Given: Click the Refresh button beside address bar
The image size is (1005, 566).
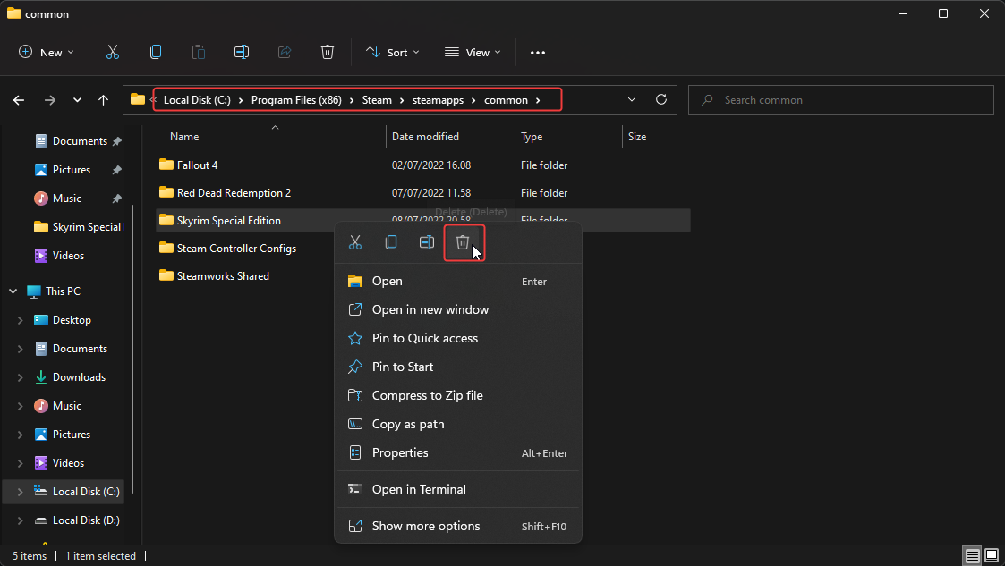Looking at the screenshot, I should pyautogui.click(x=661, y=100).
